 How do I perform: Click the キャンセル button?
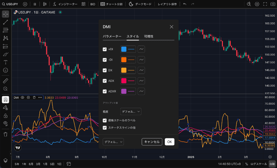pyautogui.click(x=152, y=142)
